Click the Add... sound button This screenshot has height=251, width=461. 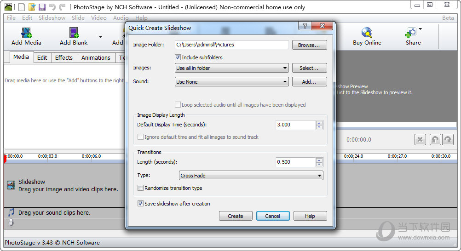(x=309, y=82)
